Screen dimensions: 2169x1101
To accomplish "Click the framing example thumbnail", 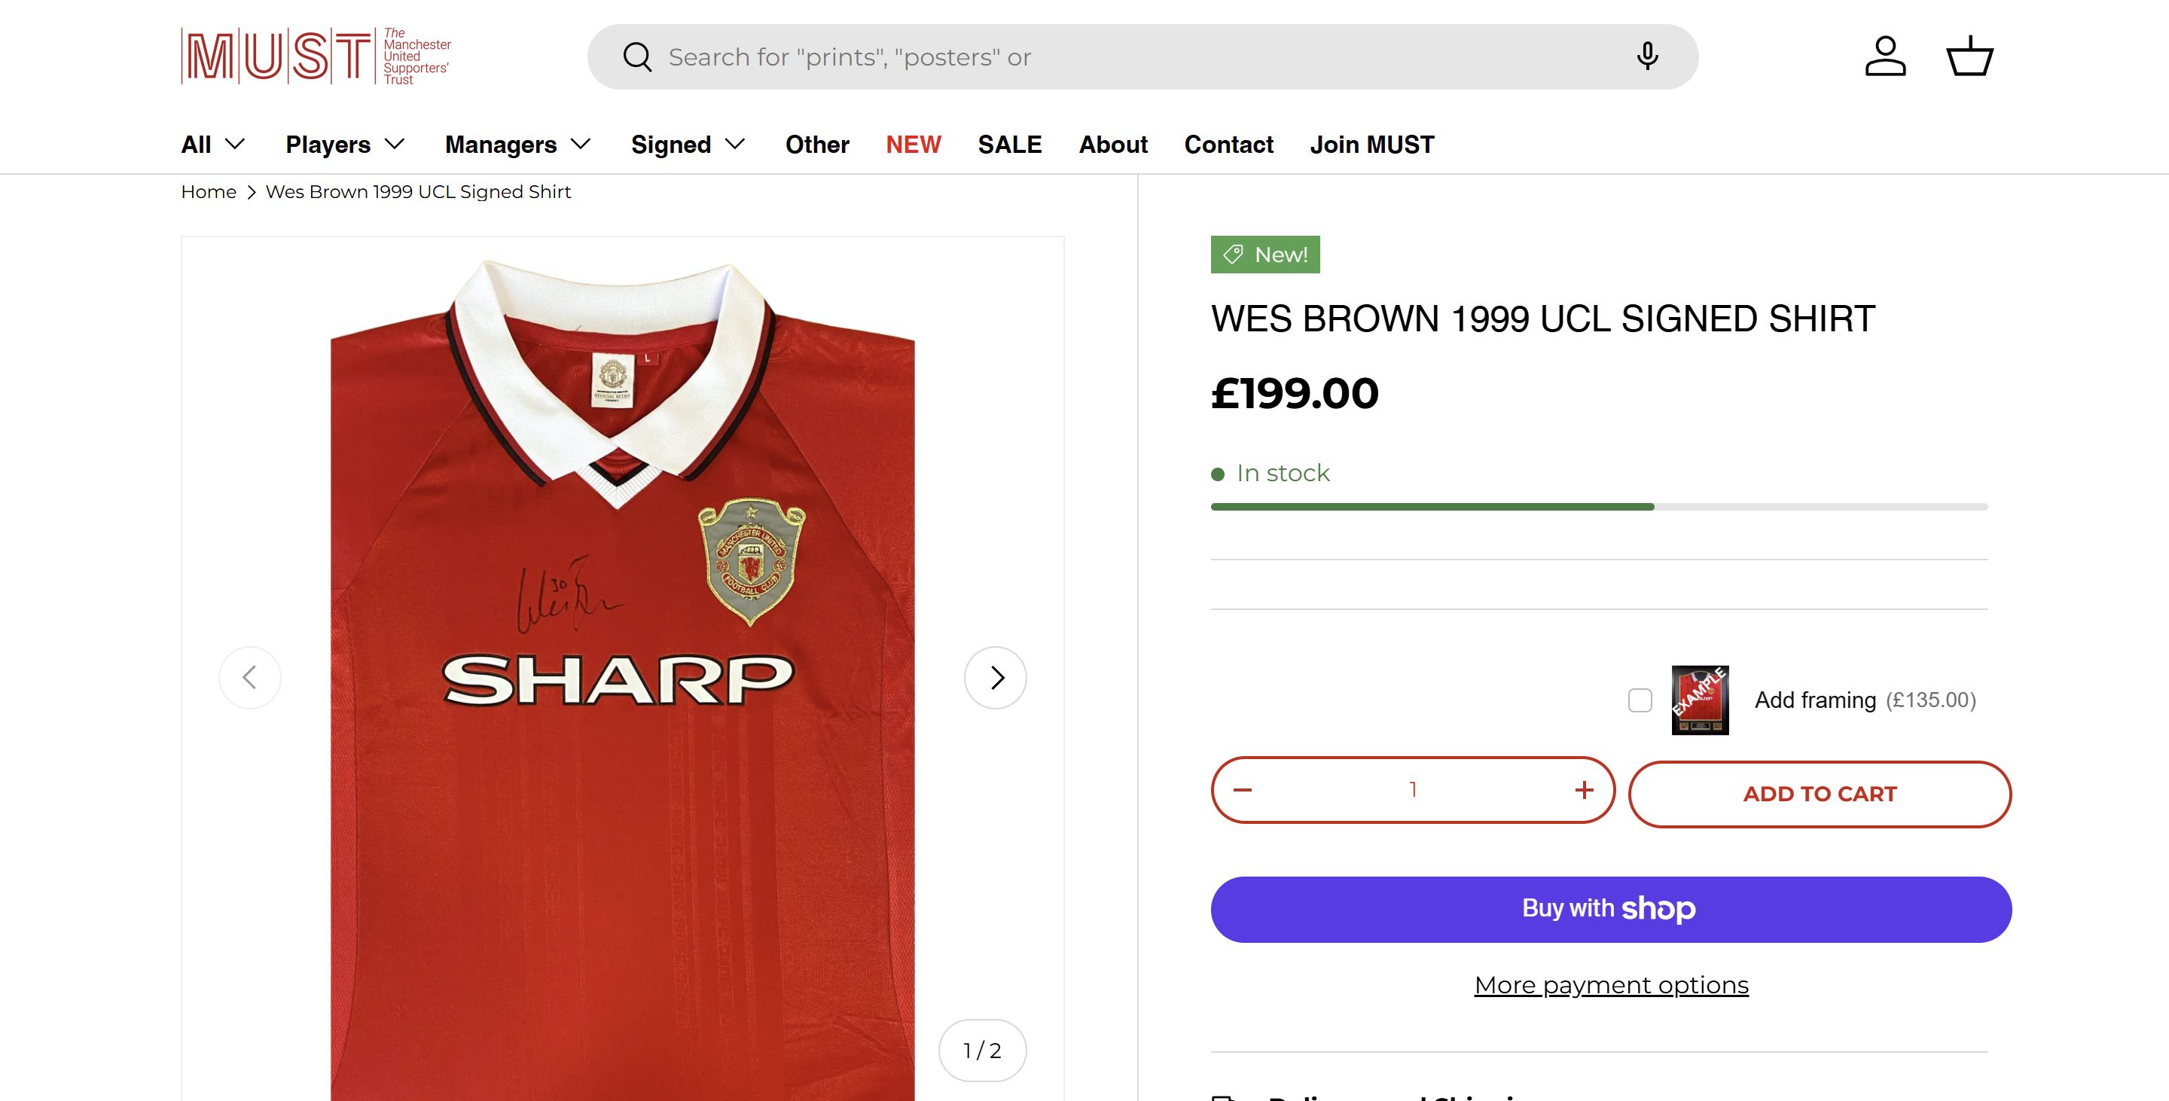I will (x=1700, y=700).
